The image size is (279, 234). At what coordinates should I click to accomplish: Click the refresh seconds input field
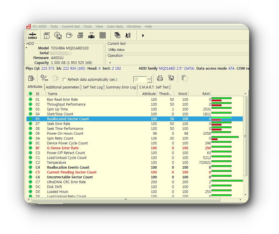[x=140, y=79]
